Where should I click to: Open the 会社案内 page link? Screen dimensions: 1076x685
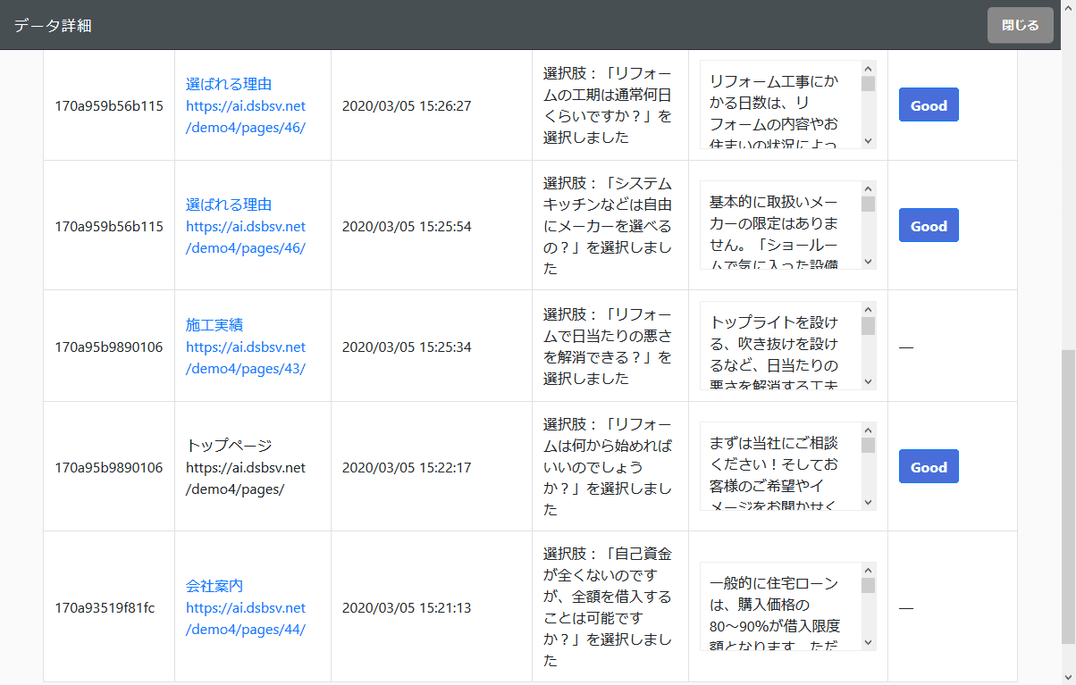pos(214,586)
